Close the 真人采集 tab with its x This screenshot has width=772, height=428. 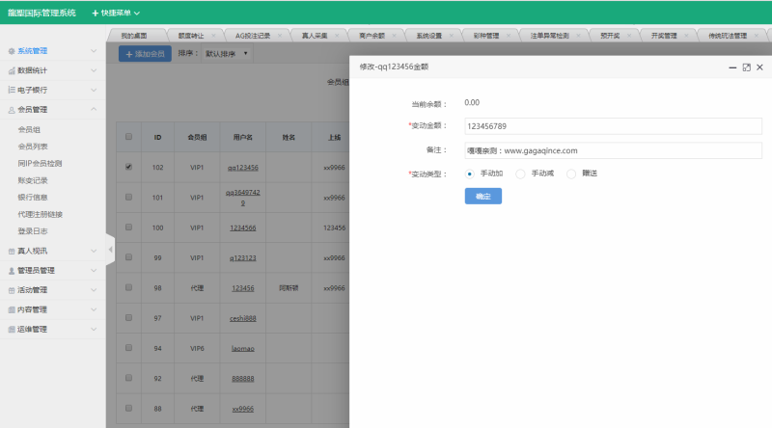[x=337, y=36]
